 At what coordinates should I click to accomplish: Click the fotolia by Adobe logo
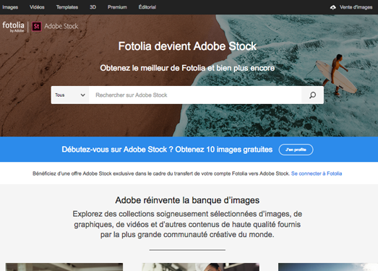coord(13,27)
